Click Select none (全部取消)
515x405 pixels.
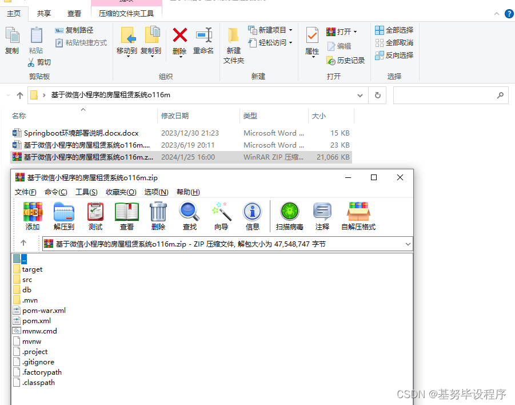394,43
